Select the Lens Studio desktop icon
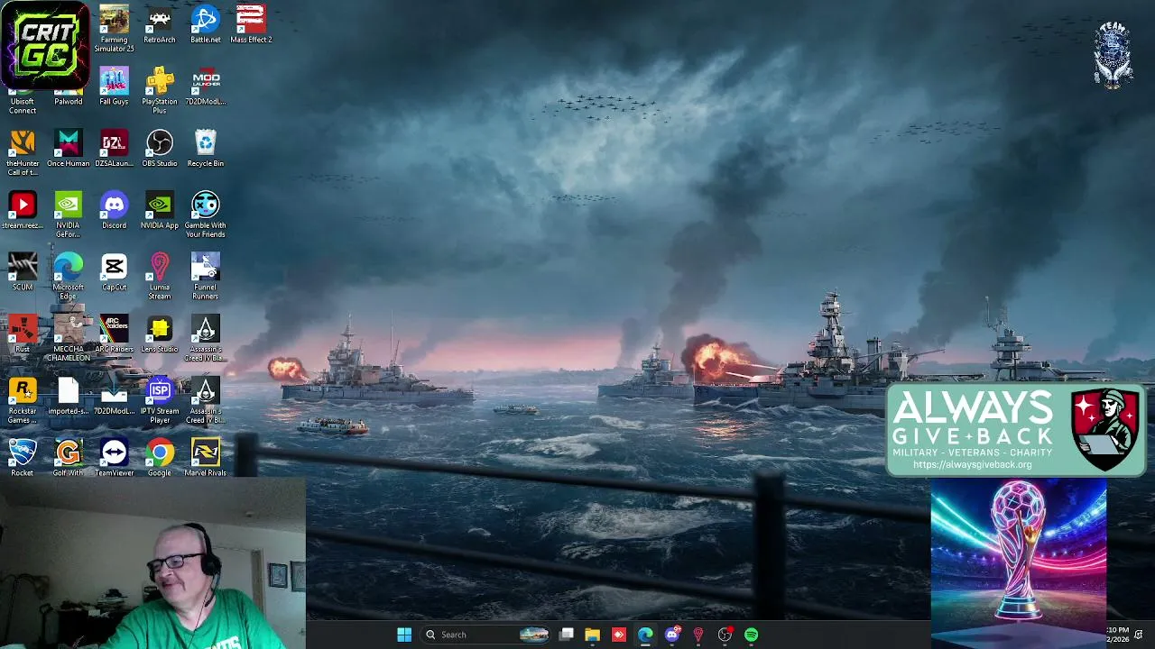This screenshot has height=649, width=1155. pyautogui.click(x=160, y=334)
